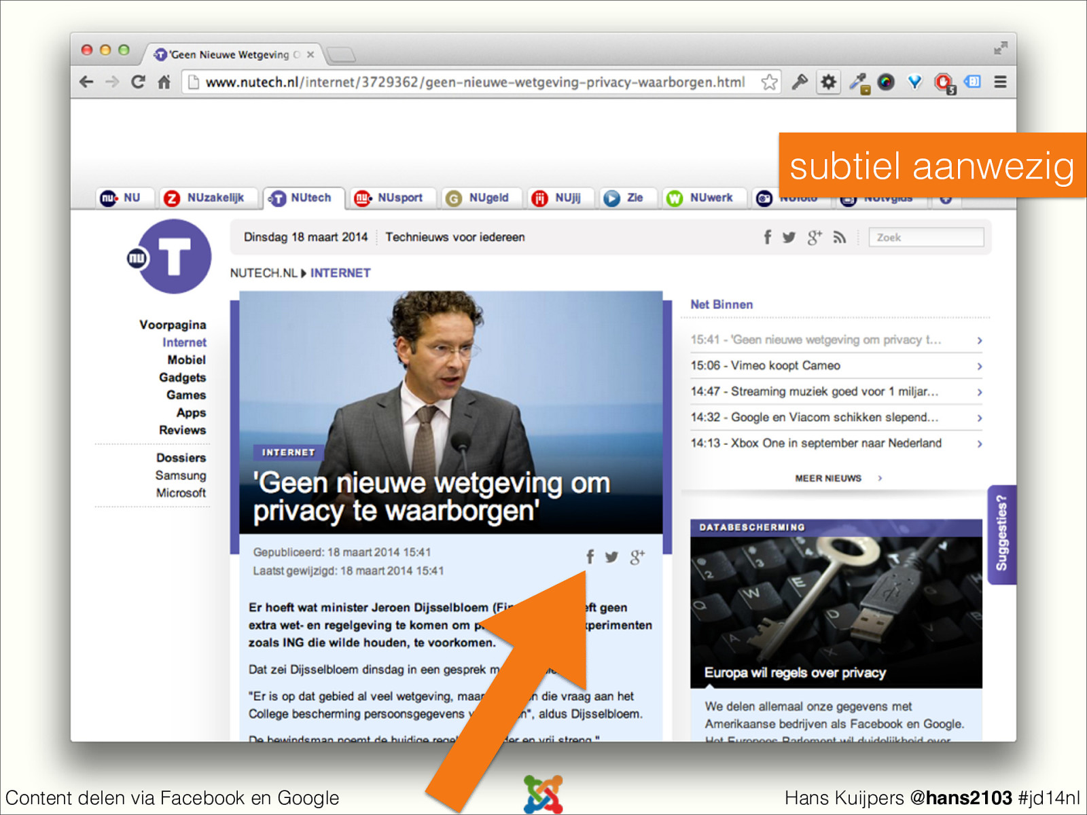Click the browser fullscreen arrows icon
Image resolution: width=1087 pixels, height=815 pixels.
click(x=1000, y=48)
